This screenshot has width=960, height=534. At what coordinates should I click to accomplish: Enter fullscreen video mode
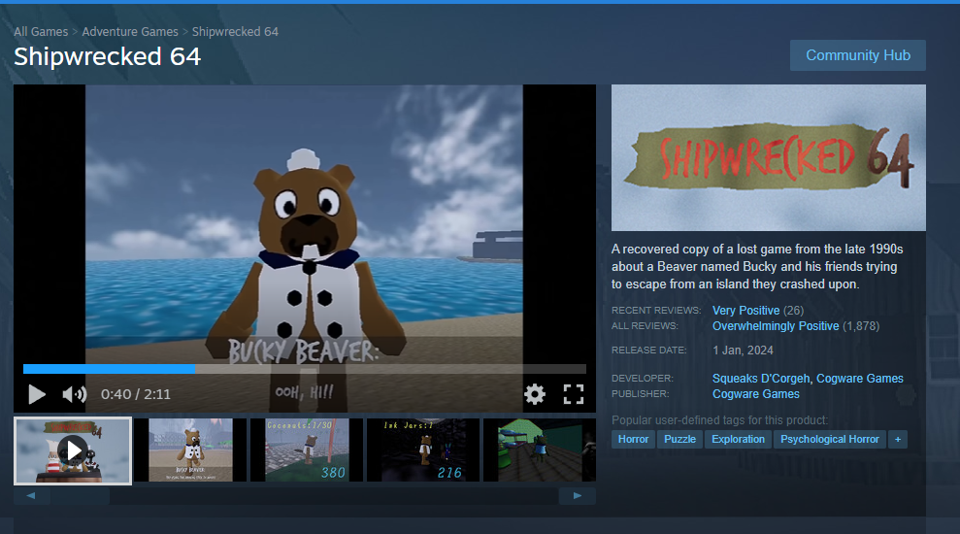(573, 394)
